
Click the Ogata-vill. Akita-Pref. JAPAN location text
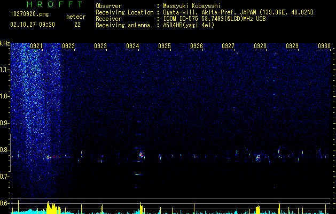238,12
